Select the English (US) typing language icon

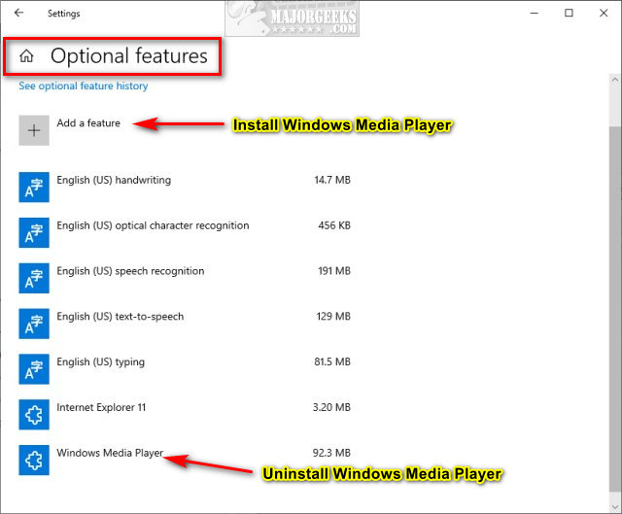(x=34, y=369)
